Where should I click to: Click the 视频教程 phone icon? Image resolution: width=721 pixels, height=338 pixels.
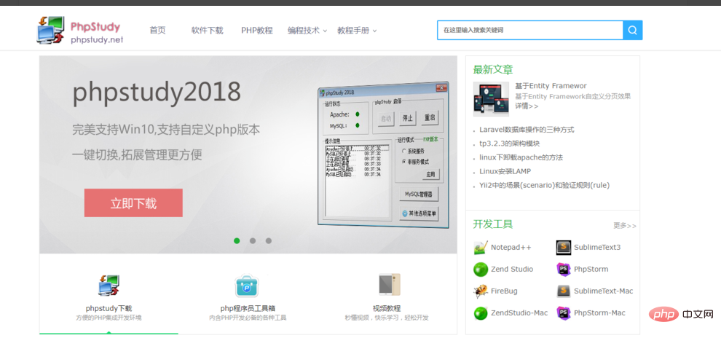pyautogui.click(x=390, y=285)
